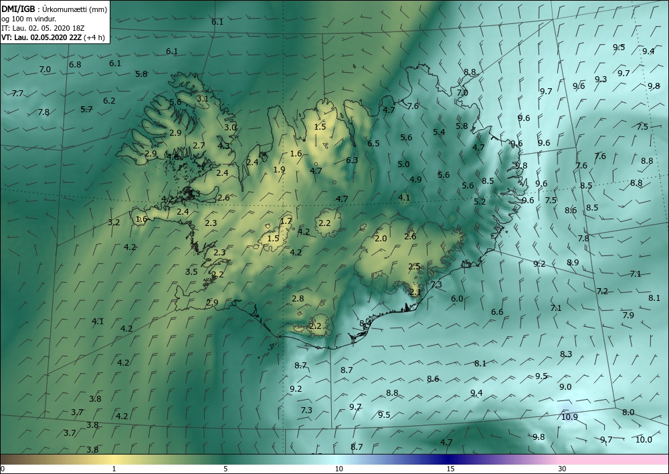Click the "1.7" value near Hofsjökull
Viewport: 669px width, 474px height.
[x=286, y=221]
